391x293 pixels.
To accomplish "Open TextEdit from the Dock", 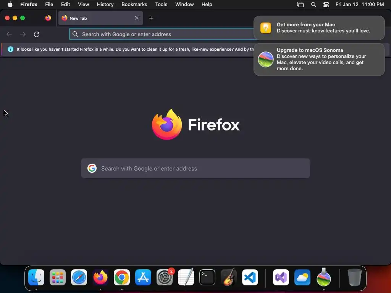I will [186, 277].
